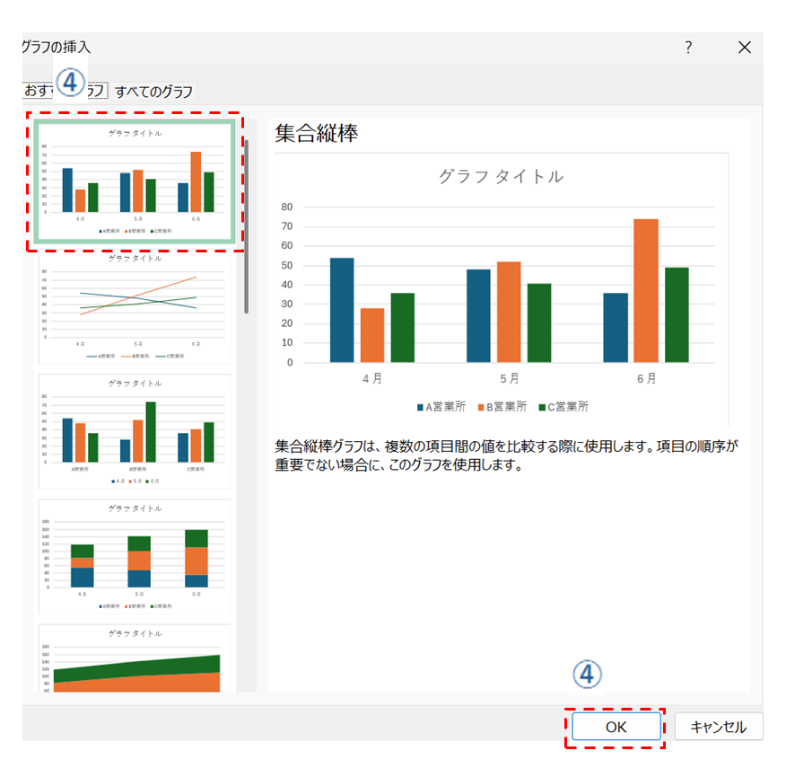Click the C営業所 legend entry in preview

pos(563,407)
